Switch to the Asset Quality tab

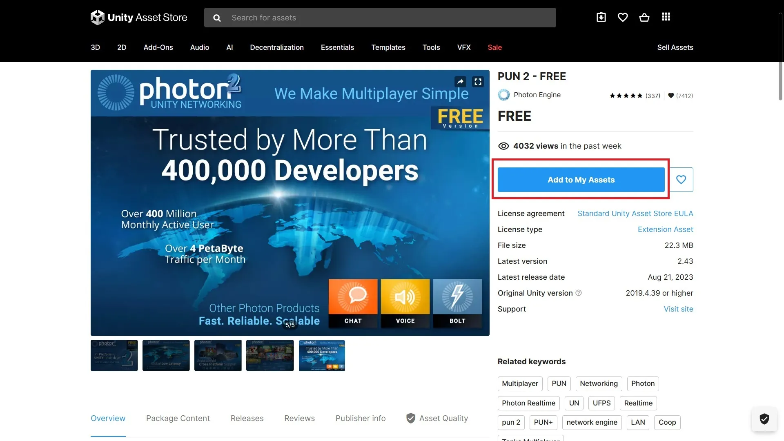(437, 419)
